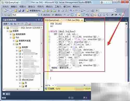Click the 连接 button in Object Explorer
The width and height of the screenshot is (130, 101).
pos(6,24)
